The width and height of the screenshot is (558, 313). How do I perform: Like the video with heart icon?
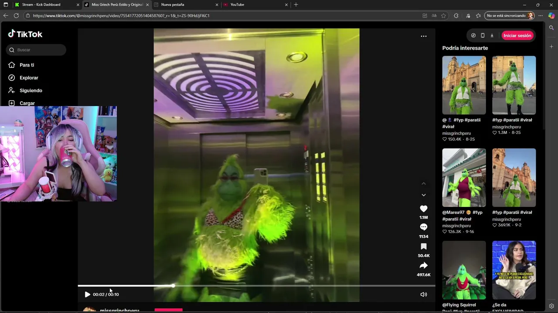click(423, 209)
